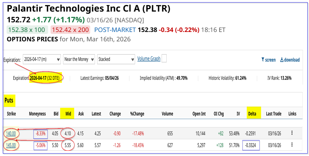Click the IV column header

[x=238, y=114]
